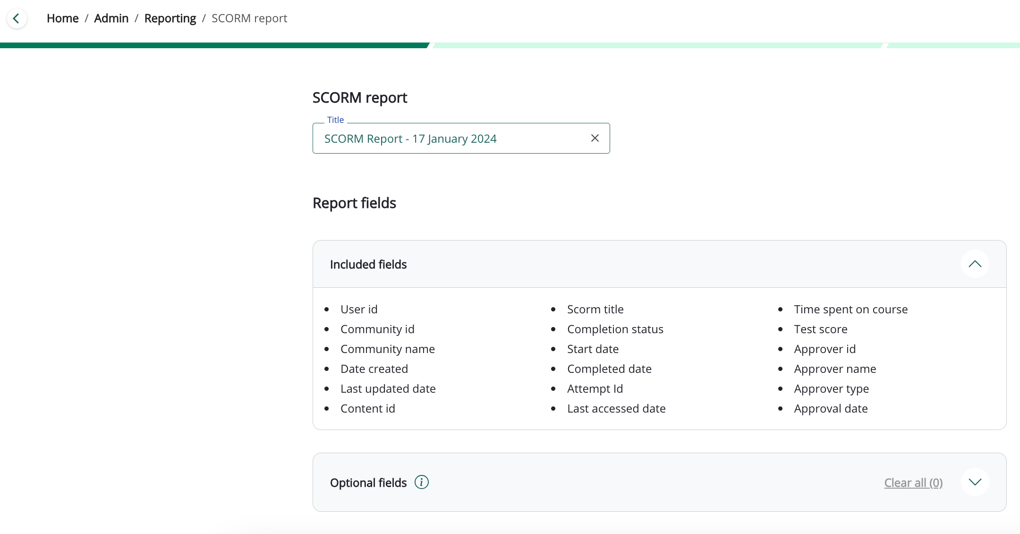Go to Home breadcrumb

point(62,18)
